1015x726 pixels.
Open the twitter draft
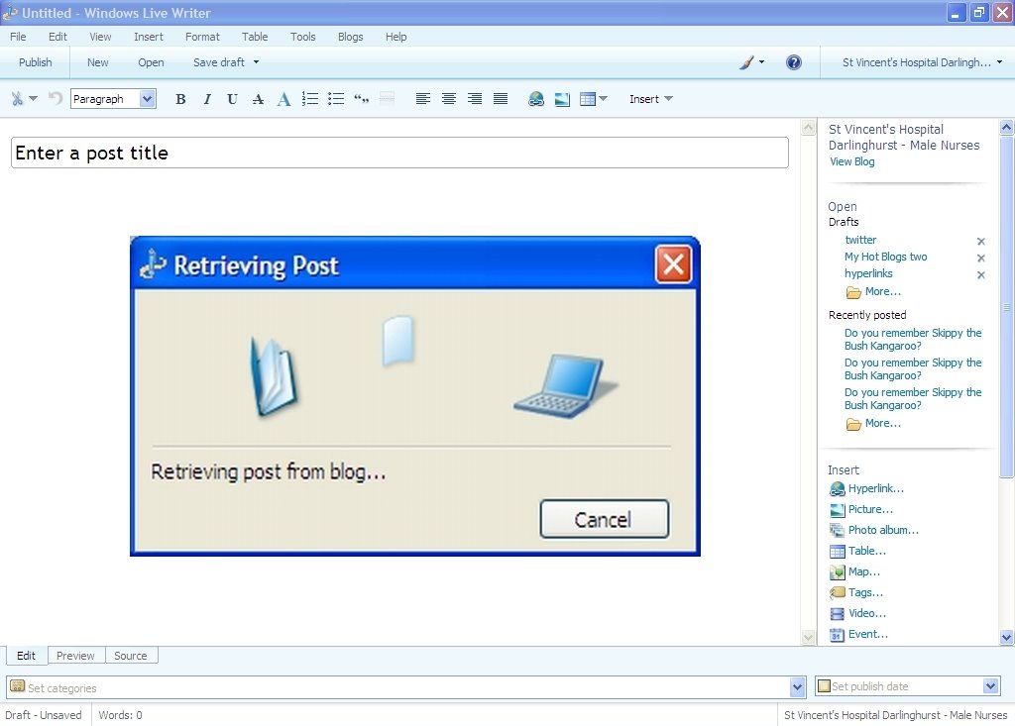[x=860, y=240]
